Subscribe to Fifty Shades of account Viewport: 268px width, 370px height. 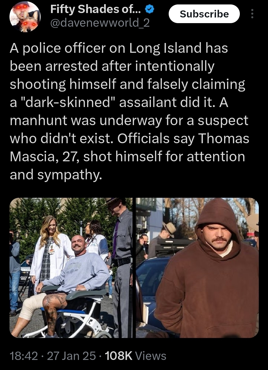tap(204, 14)
